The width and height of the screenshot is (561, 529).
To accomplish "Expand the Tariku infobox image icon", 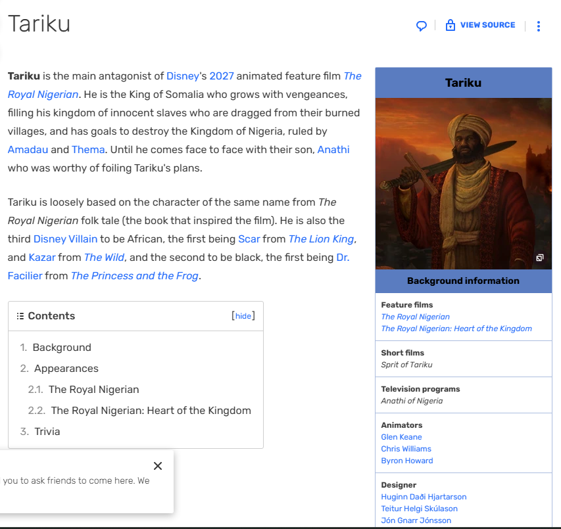I will pos(539,258).
